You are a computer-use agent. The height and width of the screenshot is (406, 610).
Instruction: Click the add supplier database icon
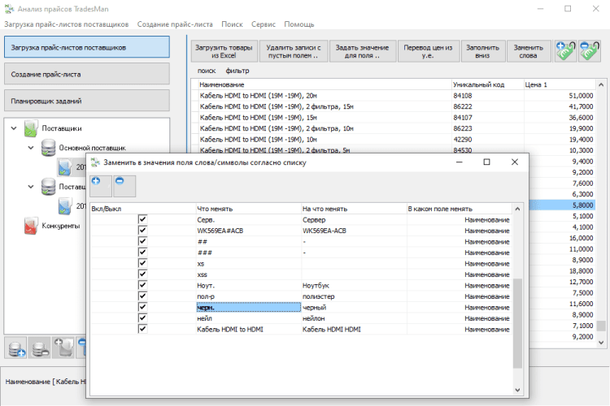pos(15,349)
